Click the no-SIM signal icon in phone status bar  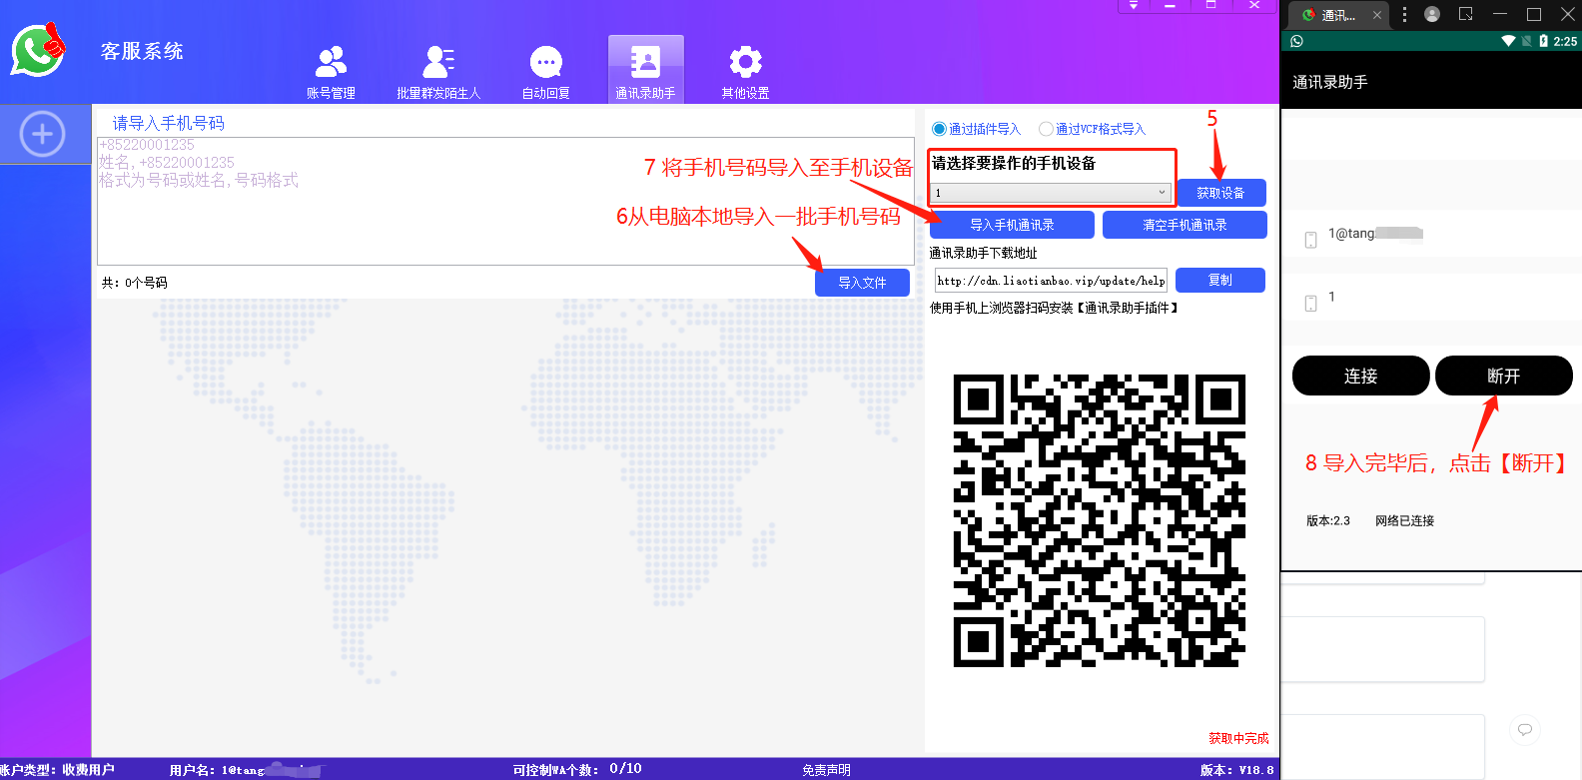[x=1526, y=41]
